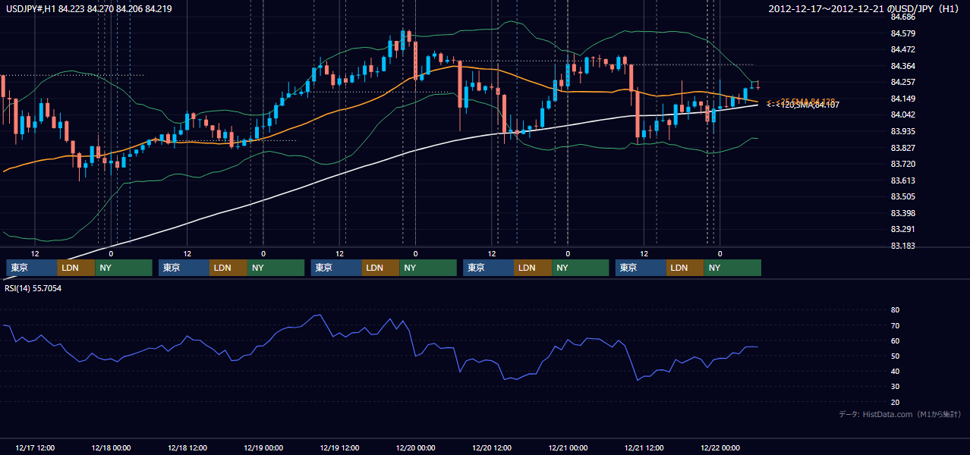Screen dimensions: 970x455
Task: Click the 84.042 price axis label
Action: 902,115
